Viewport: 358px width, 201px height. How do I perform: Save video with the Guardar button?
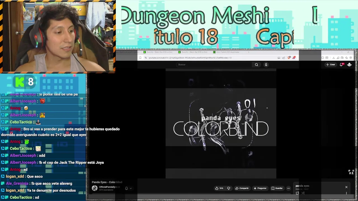tap(277, 188)
